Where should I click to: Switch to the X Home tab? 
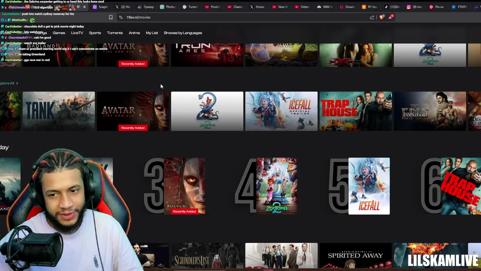[258, 7]
